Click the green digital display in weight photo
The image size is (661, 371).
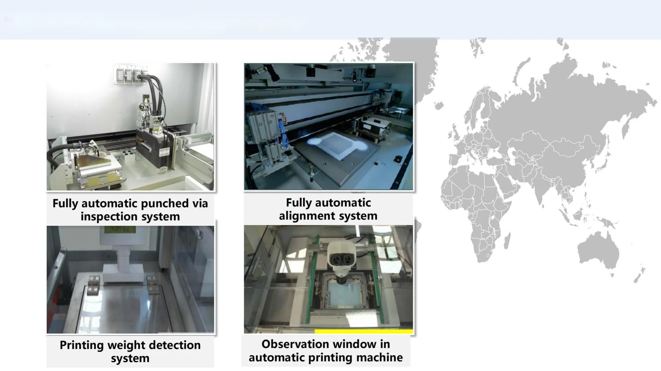pos(120,229)
